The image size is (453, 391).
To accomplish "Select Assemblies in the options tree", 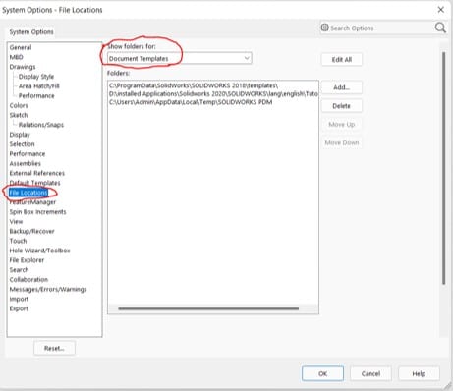I will click(x=26, y=163).
